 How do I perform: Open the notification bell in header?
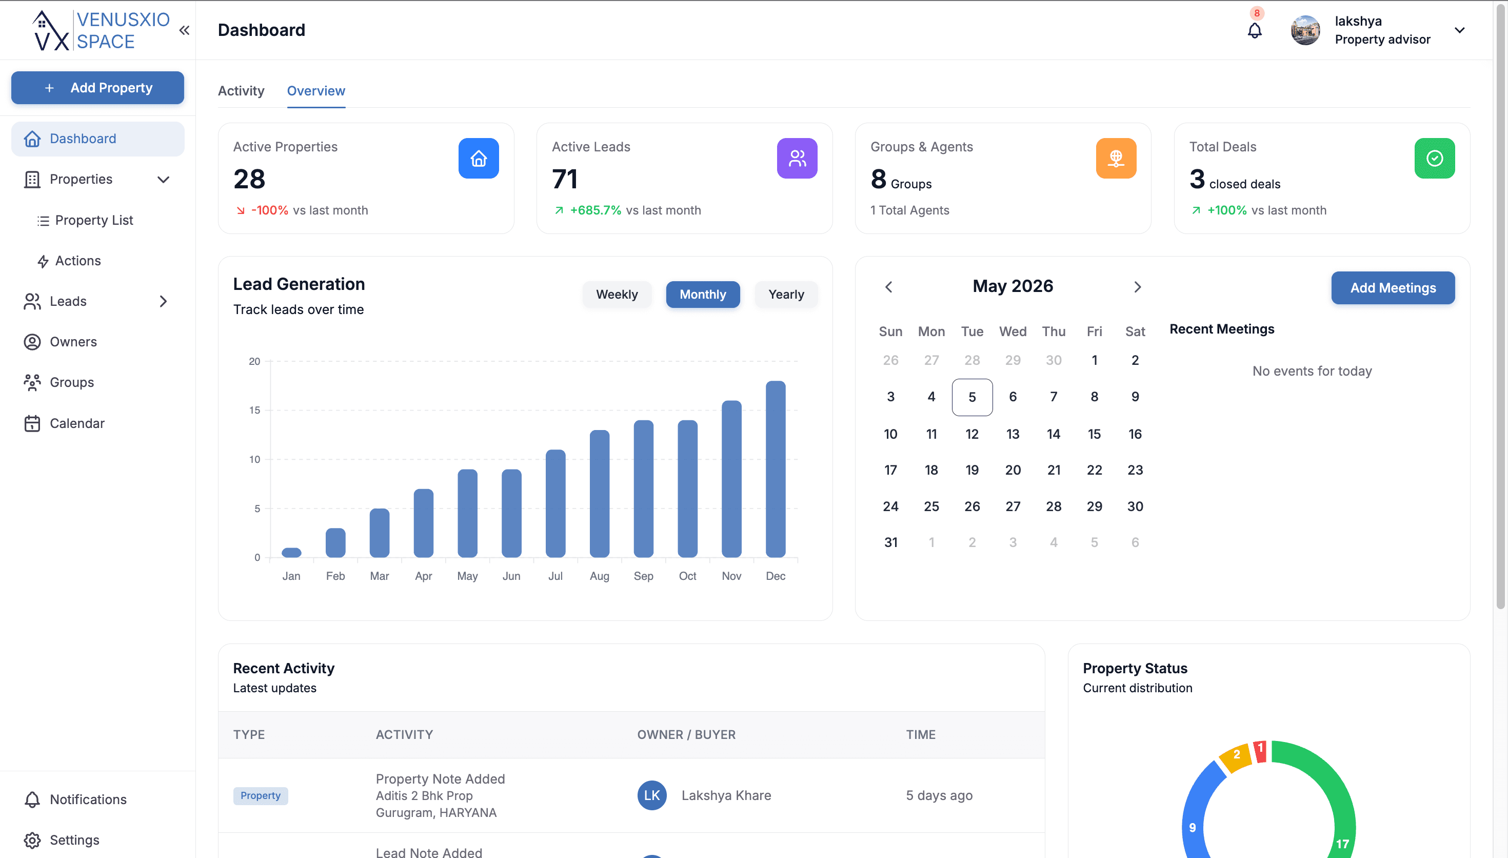click(1255, 30)
